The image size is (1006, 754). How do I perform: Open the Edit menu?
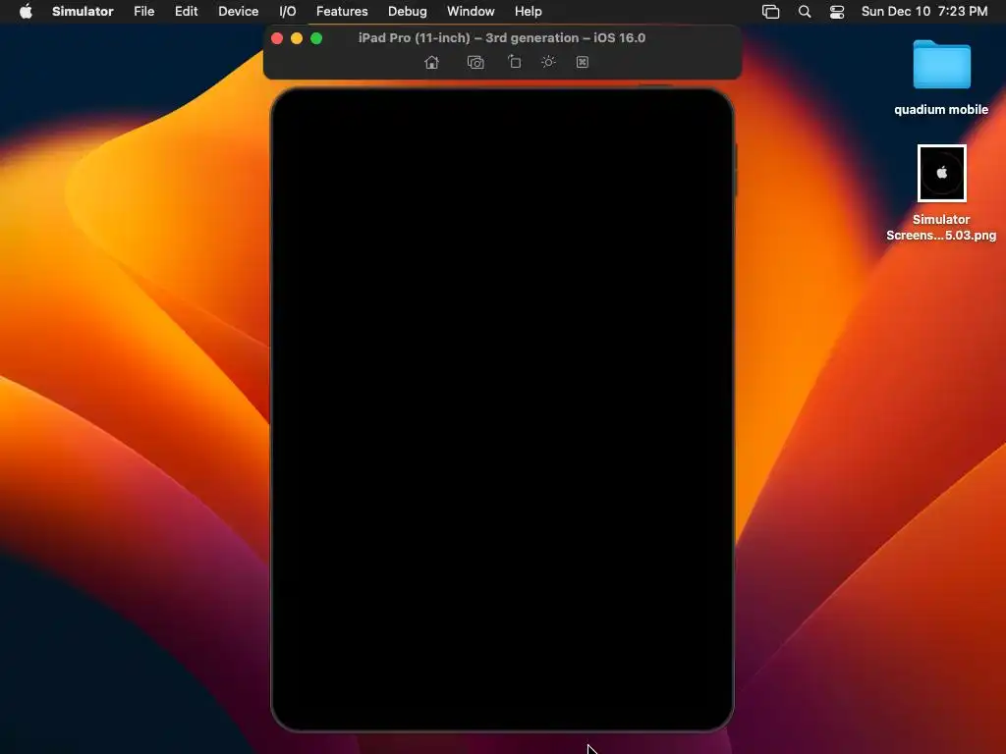186,11
